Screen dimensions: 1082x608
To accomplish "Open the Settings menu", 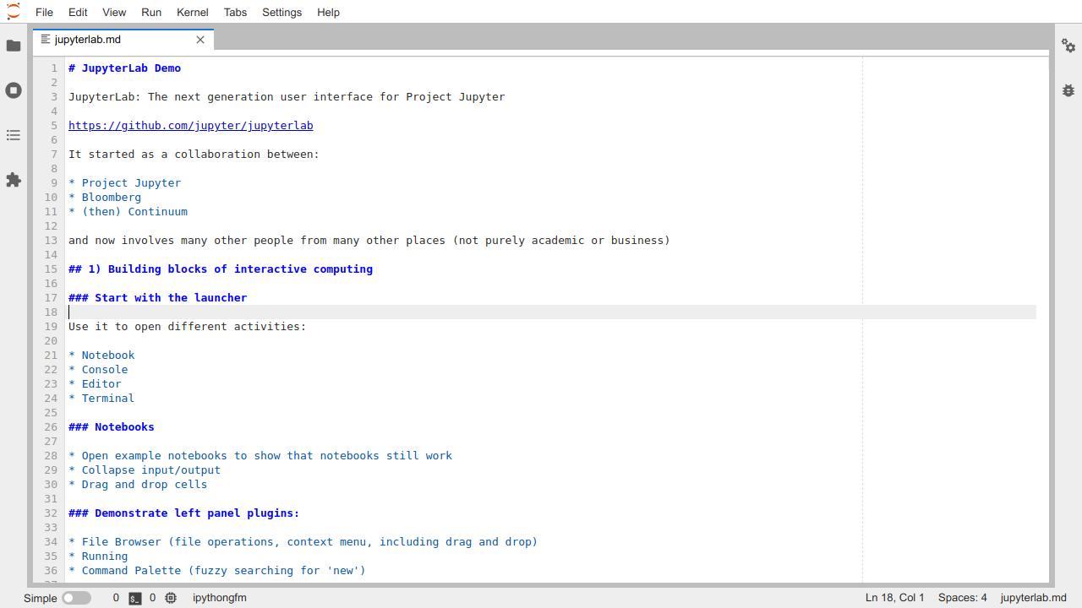I will point(281,12).
